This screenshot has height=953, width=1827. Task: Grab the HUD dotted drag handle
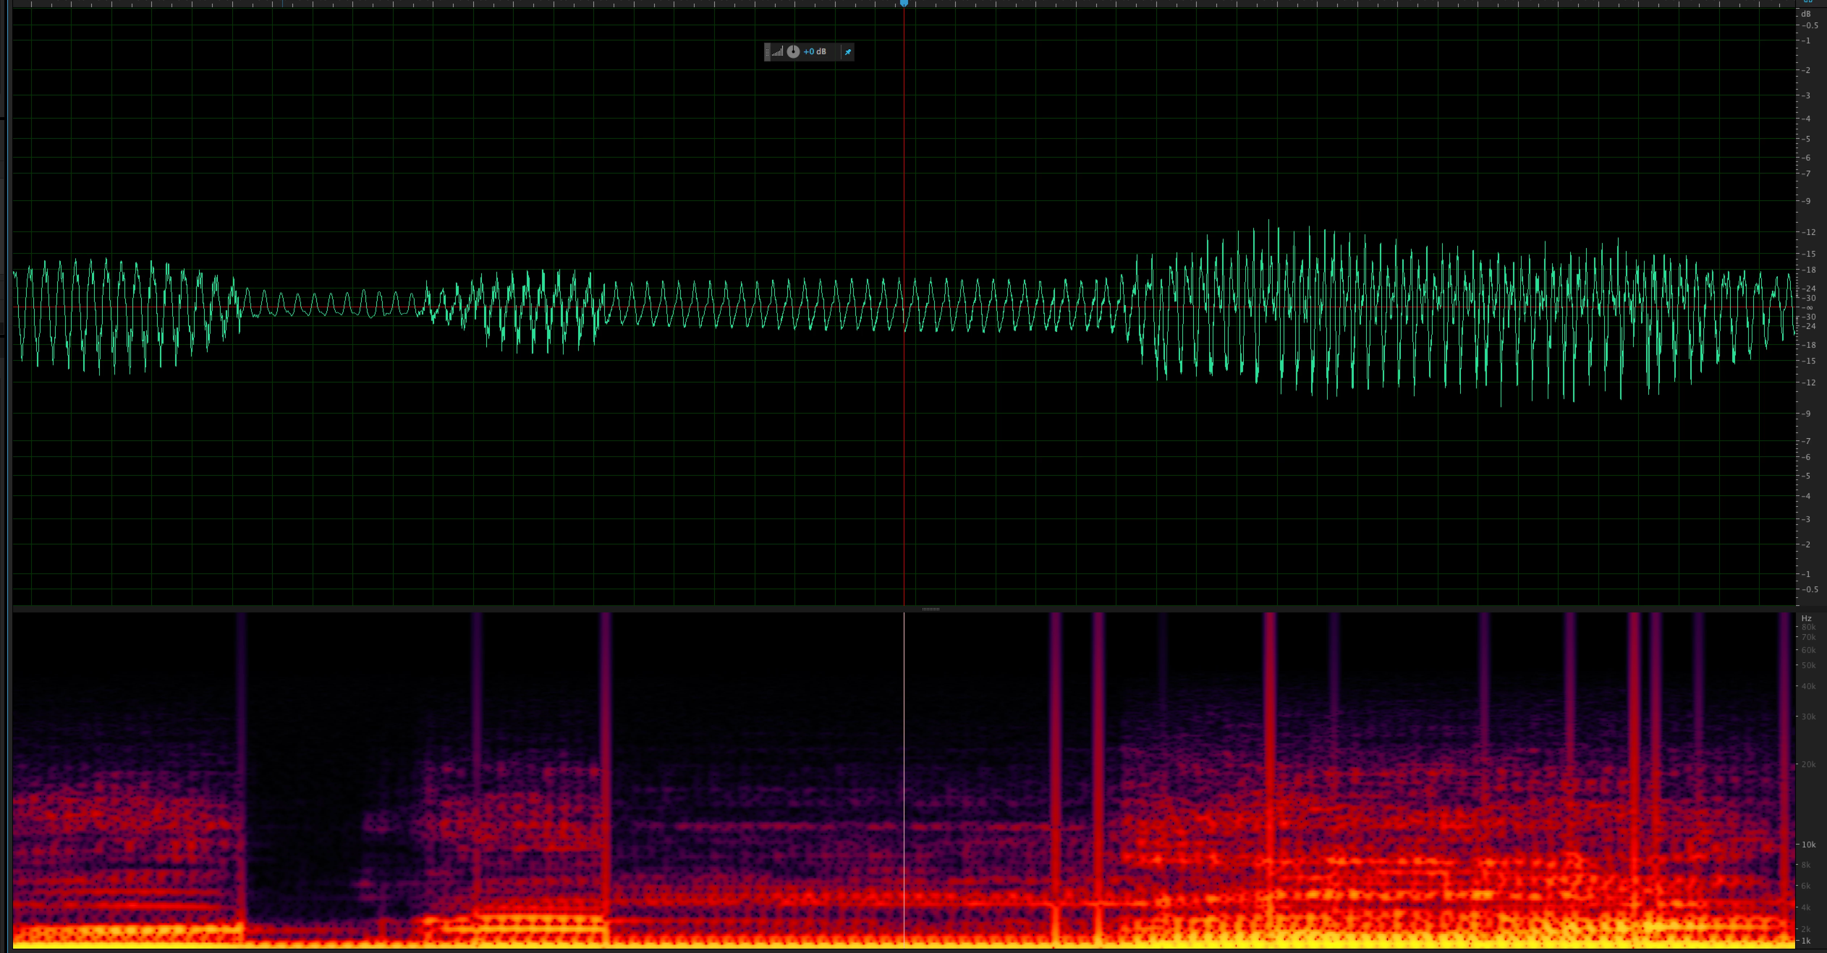(x=767, y=52)
